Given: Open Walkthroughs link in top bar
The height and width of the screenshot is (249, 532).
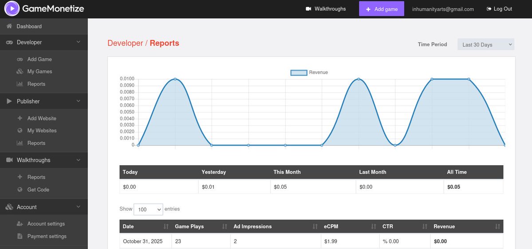Looking at the screenshot, I should [326, 9].
